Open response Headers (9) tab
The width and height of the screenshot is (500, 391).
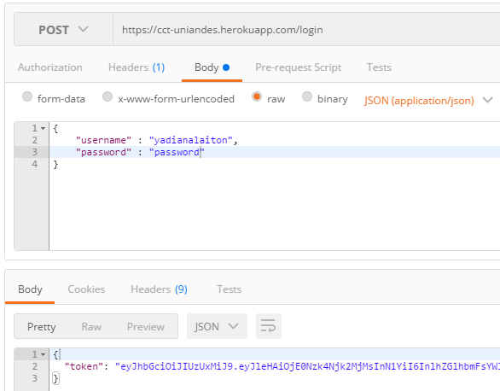tap(159, 289)
